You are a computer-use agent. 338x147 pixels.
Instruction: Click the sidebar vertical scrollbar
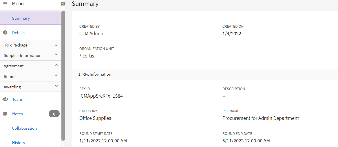click(x=63, y=75)
